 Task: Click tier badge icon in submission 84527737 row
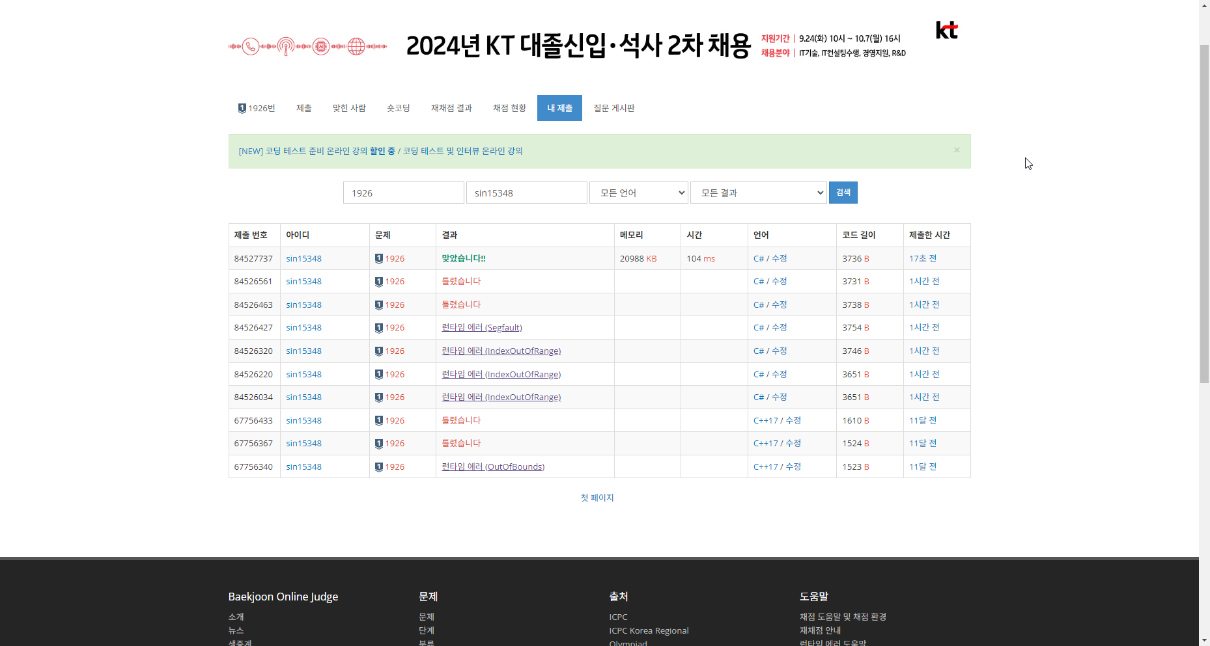pyautogui.click(x=379, y=258)
